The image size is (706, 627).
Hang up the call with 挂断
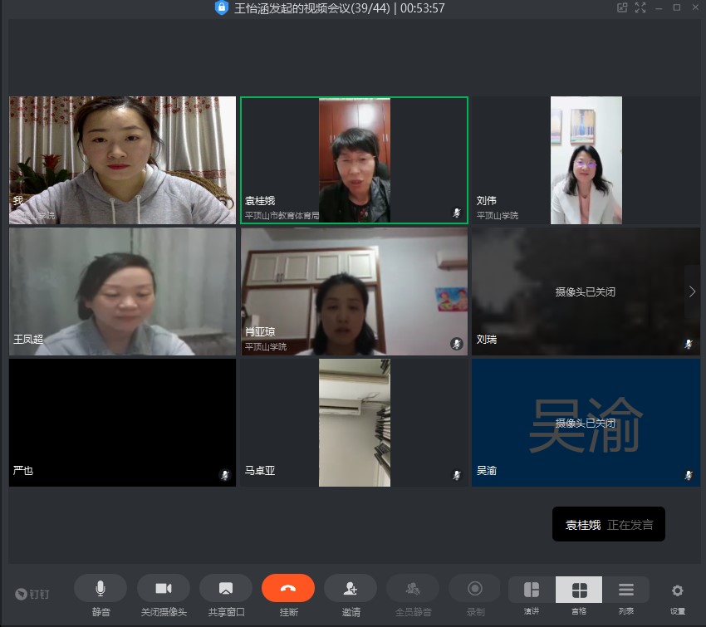click(288, 588)
